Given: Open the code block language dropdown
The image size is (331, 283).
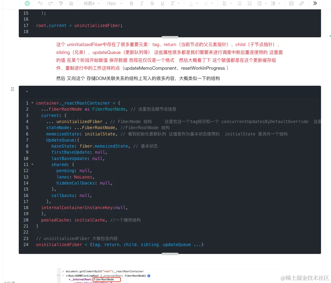Looking at the screenshot, I should 27,92.
